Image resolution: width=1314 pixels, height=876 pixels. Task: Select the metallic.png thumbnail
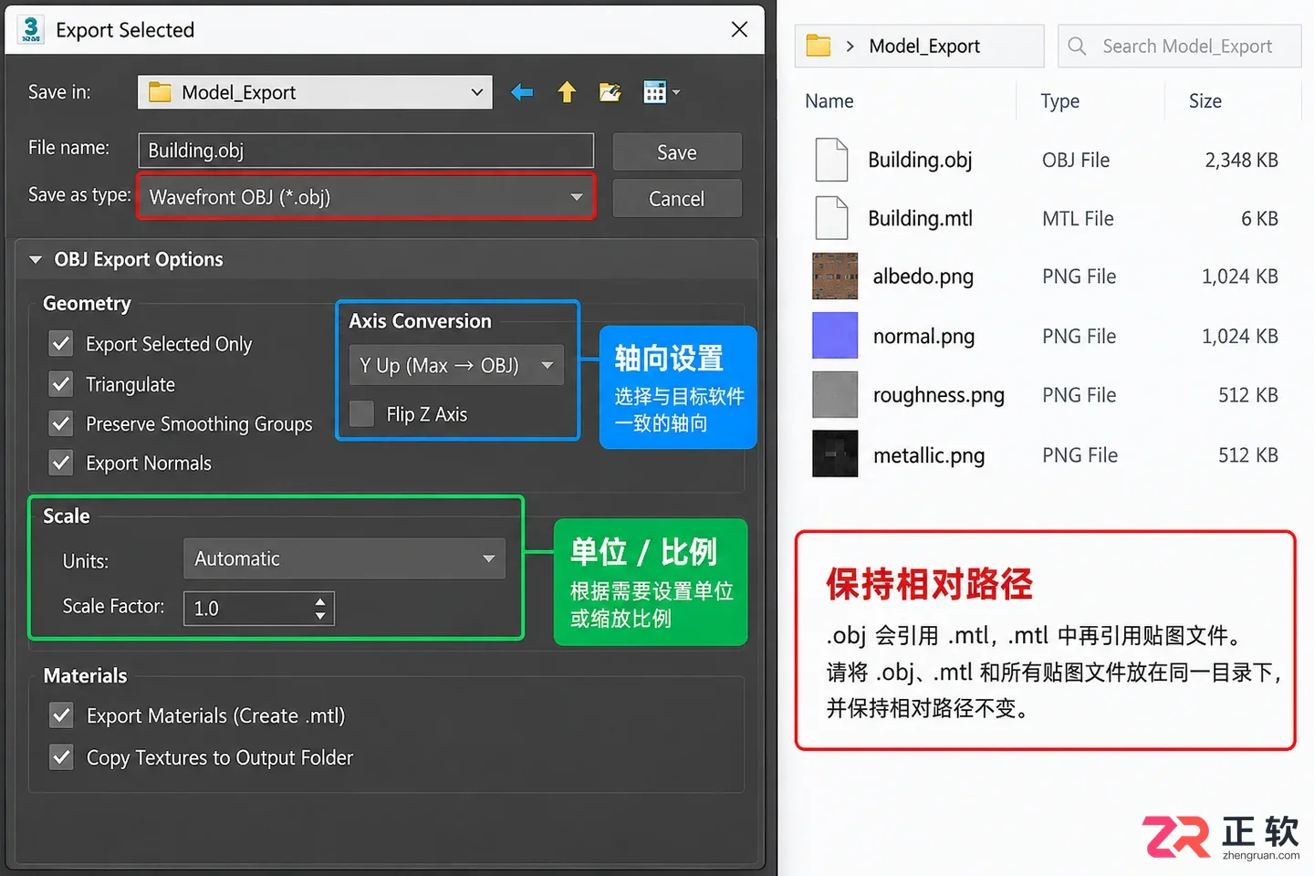click(835, 454)
